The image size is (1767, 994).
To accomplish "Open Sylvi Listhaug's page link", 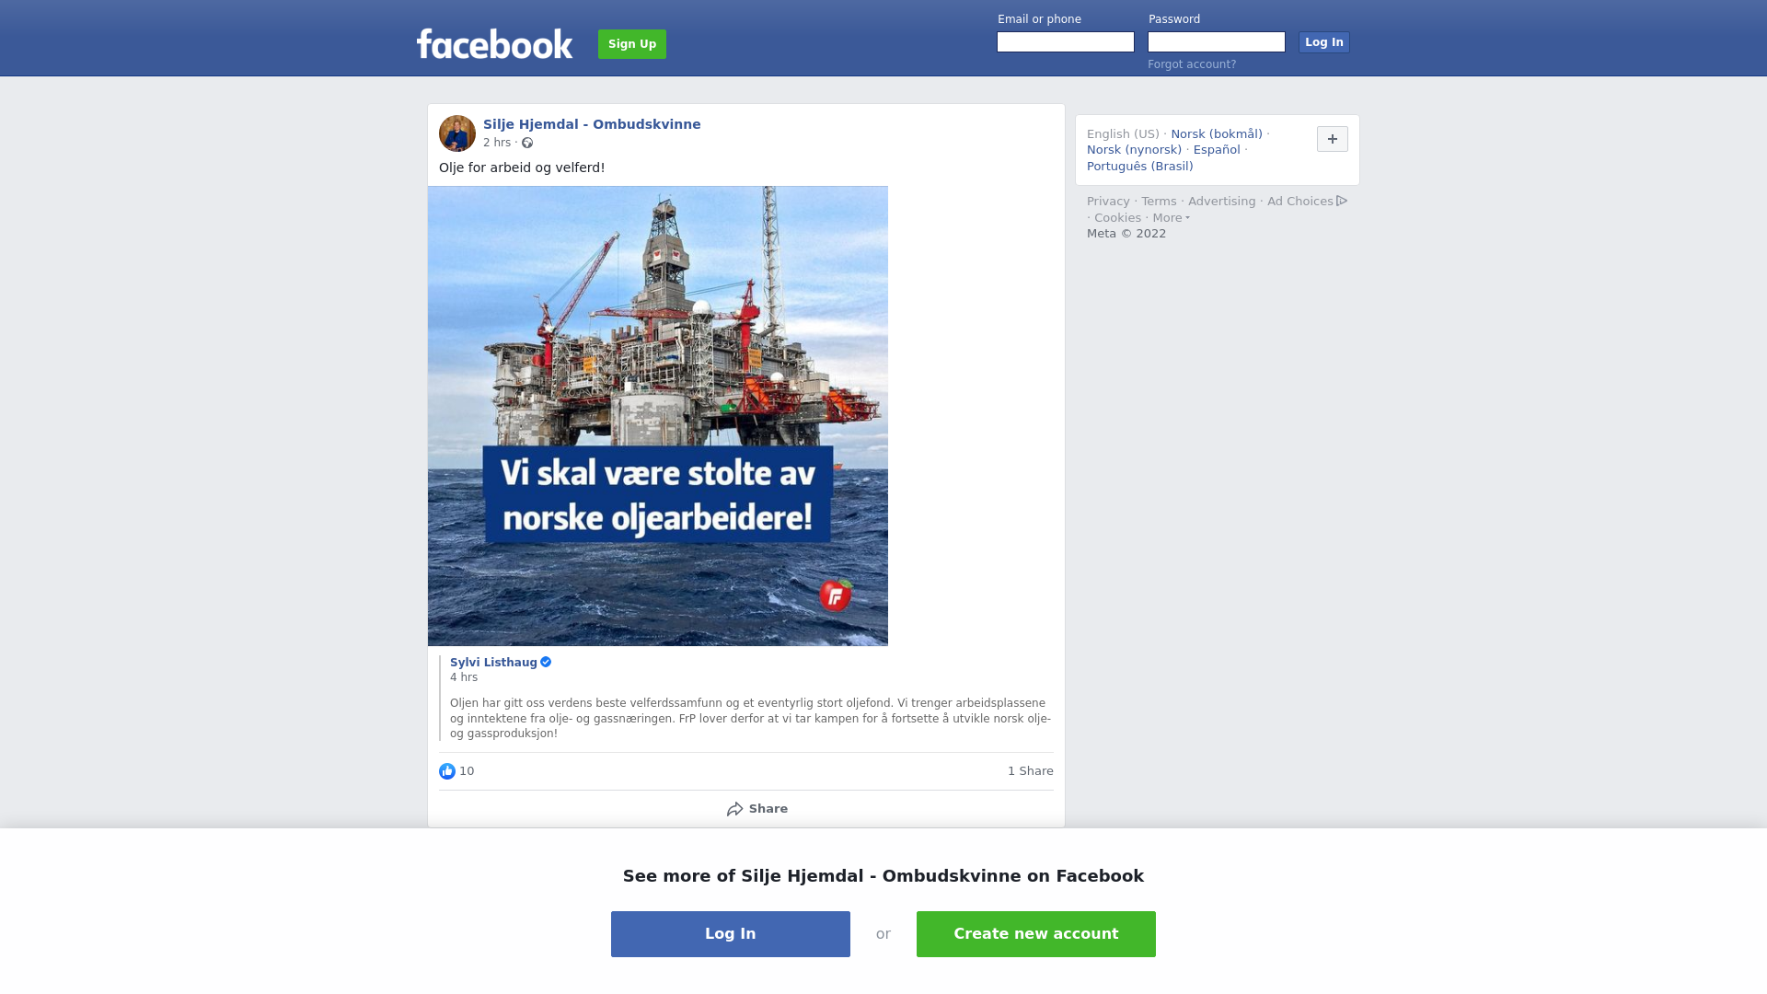I will [x=493, y=663].
